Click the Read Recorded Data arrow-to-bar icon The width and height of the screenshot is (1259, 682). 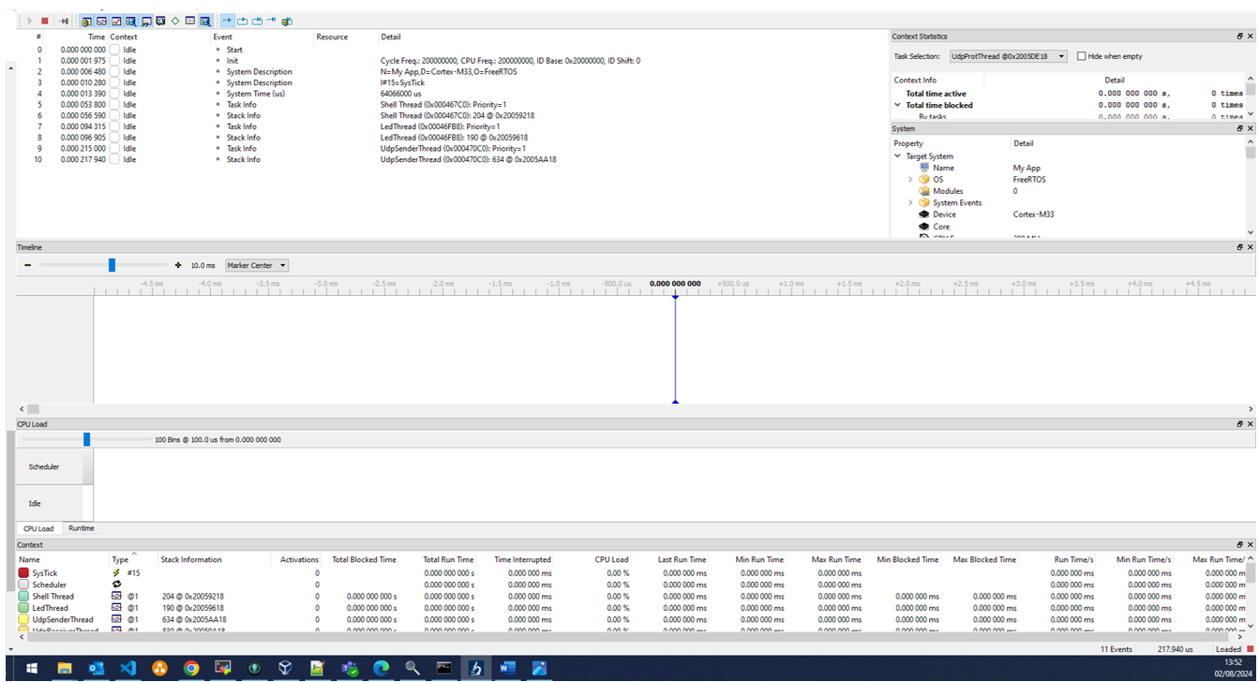(x=63, y=21)
